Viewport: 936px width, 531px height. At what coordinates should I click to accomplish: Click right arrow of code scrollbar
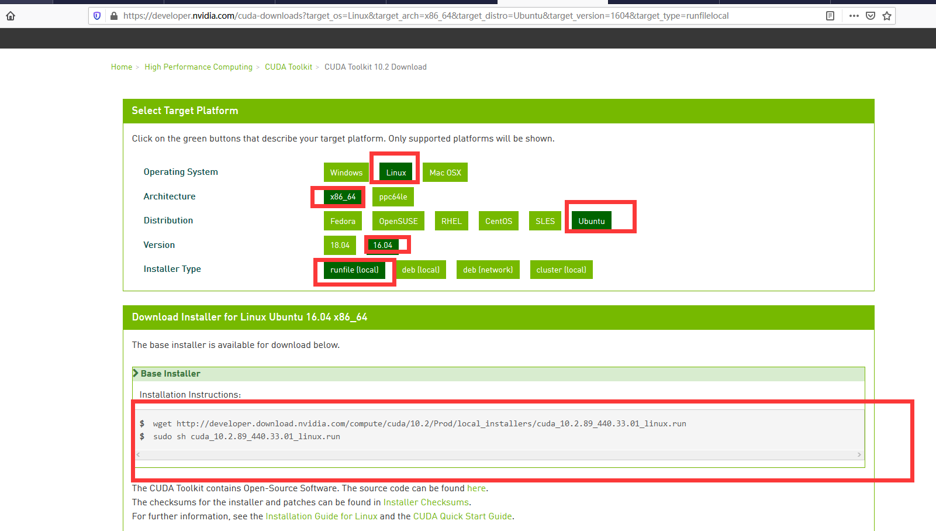[x=859, y=454]
